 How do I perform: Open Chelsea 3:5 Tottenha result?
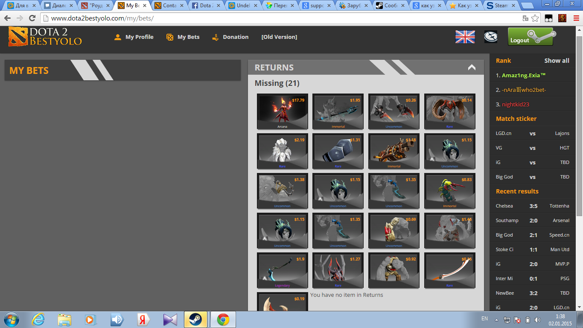(533, 206)
